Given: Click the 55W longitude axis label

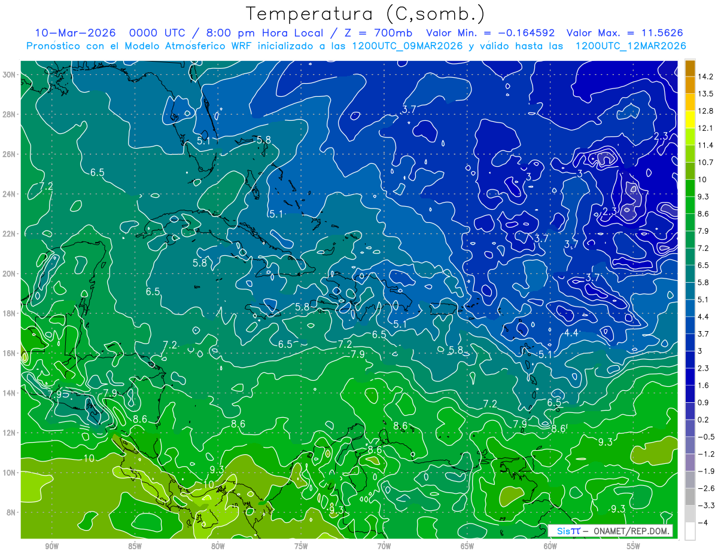Looking at the screenshot, I should pyautogui.click(x=634, y=546).
